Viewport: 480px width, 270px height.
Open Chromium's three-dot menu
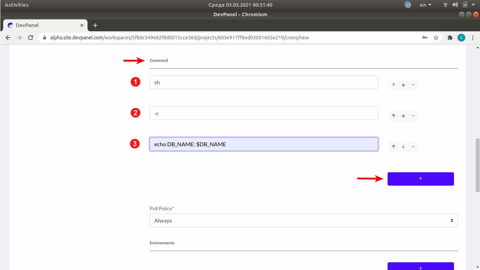click(473, 37)
